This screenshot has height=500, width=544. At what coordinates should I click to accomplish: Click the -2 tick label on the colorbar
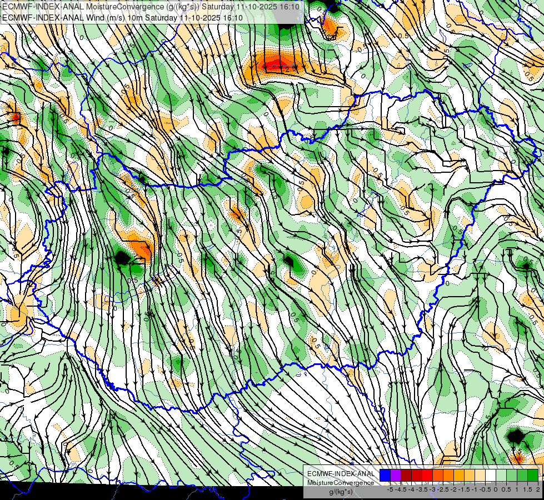(x=453, y=489)
